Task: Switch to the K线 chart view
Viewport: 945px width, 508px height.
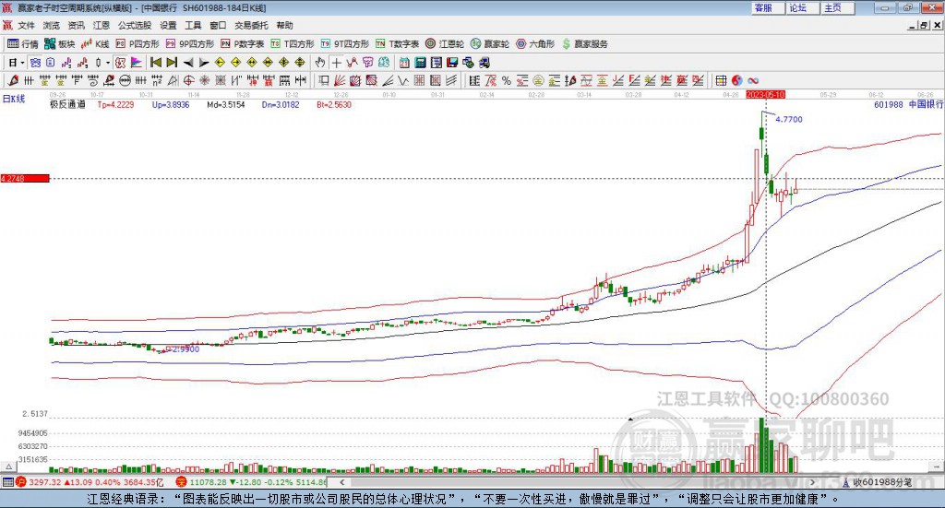Action: click(x=95, y=44)
